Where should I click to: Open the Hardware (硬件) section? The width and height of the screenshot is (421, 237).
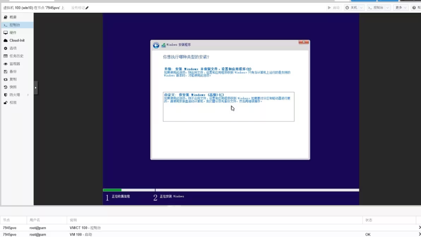pos(13,33)
